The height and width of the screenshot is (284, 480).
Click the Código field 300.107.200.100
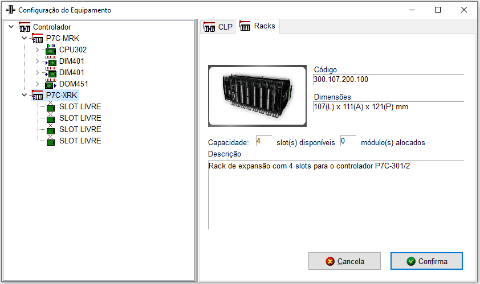coord(388,80)
